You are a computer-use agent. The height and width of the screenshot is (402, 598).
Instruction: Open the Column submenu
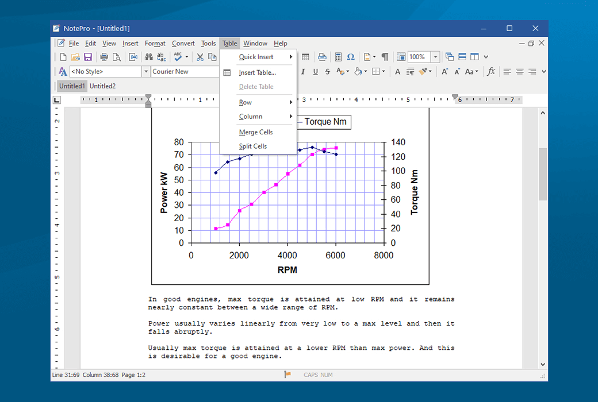tap(258, 116)
